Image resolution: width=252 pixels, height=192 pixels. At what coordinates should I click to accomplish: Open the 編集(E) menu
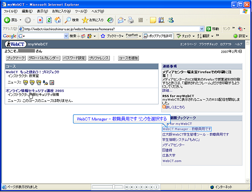27,11
